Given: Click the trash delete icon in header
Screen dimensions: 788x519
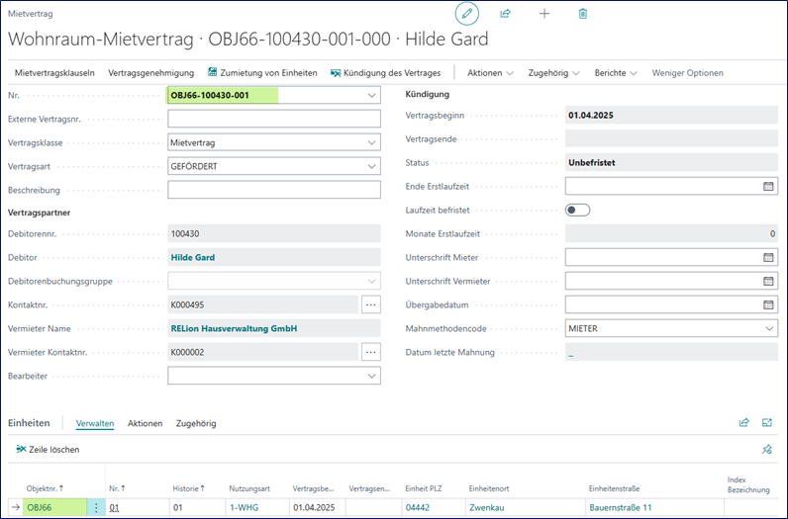Looking at the screenshot, I should click(x=583, y=14).
